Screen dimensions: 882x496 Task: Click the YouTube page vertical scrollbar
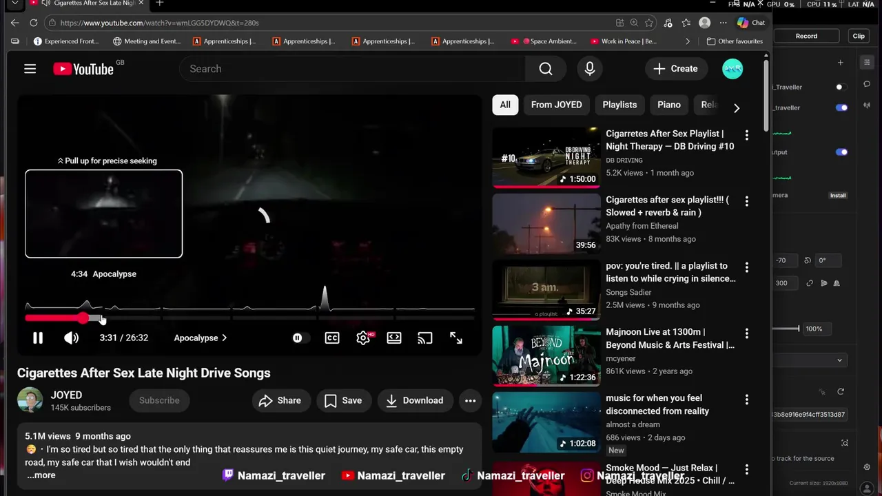(766, 95)
